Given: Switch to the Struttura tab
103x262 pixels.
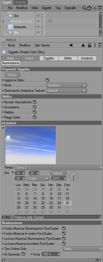Looking at the screenshot, I should coord(20,2).
